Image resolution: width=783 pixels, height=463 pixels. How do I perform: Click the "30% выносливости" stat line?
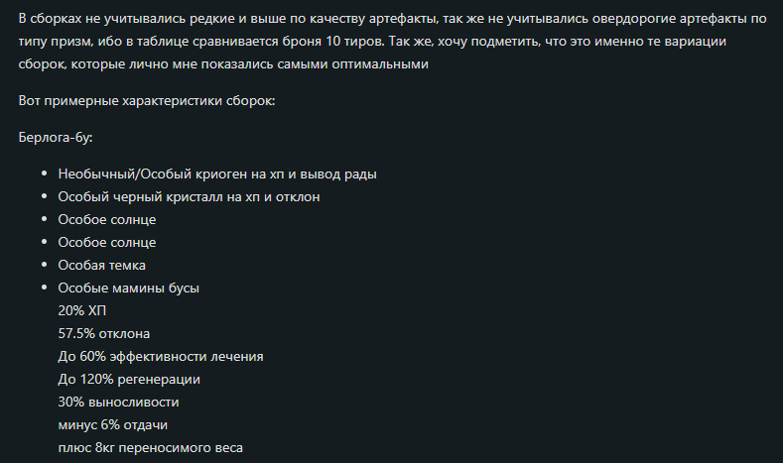[x=118, y=403]
